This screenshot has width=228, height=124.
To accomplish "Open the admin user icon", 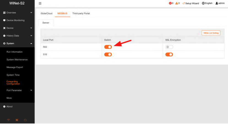I will tap(217, 3).
